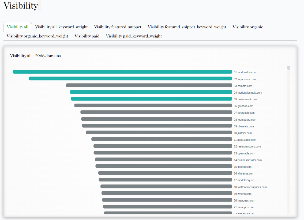
Task: Switch to Visibility featured_snippet tab
Action: [x=118, y=27]
